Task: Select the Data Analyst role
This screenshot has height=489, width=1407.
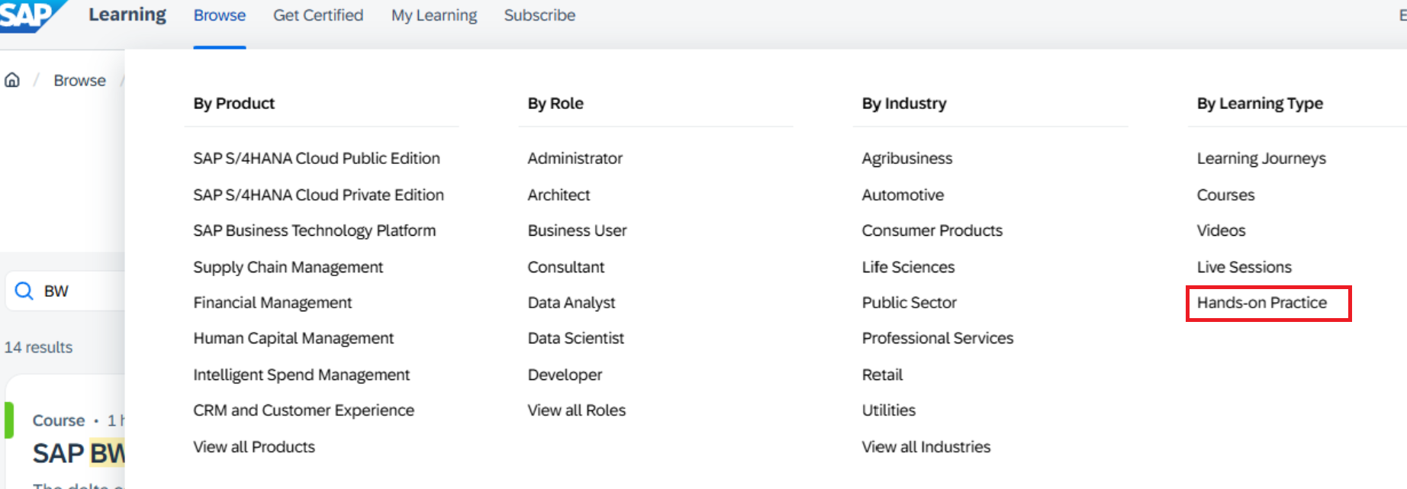Action: tap(571, 303)
